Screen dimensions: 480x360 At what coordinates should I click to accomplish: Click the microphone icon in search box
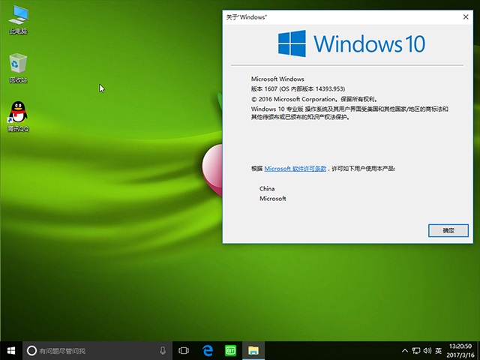pos(163,350)
